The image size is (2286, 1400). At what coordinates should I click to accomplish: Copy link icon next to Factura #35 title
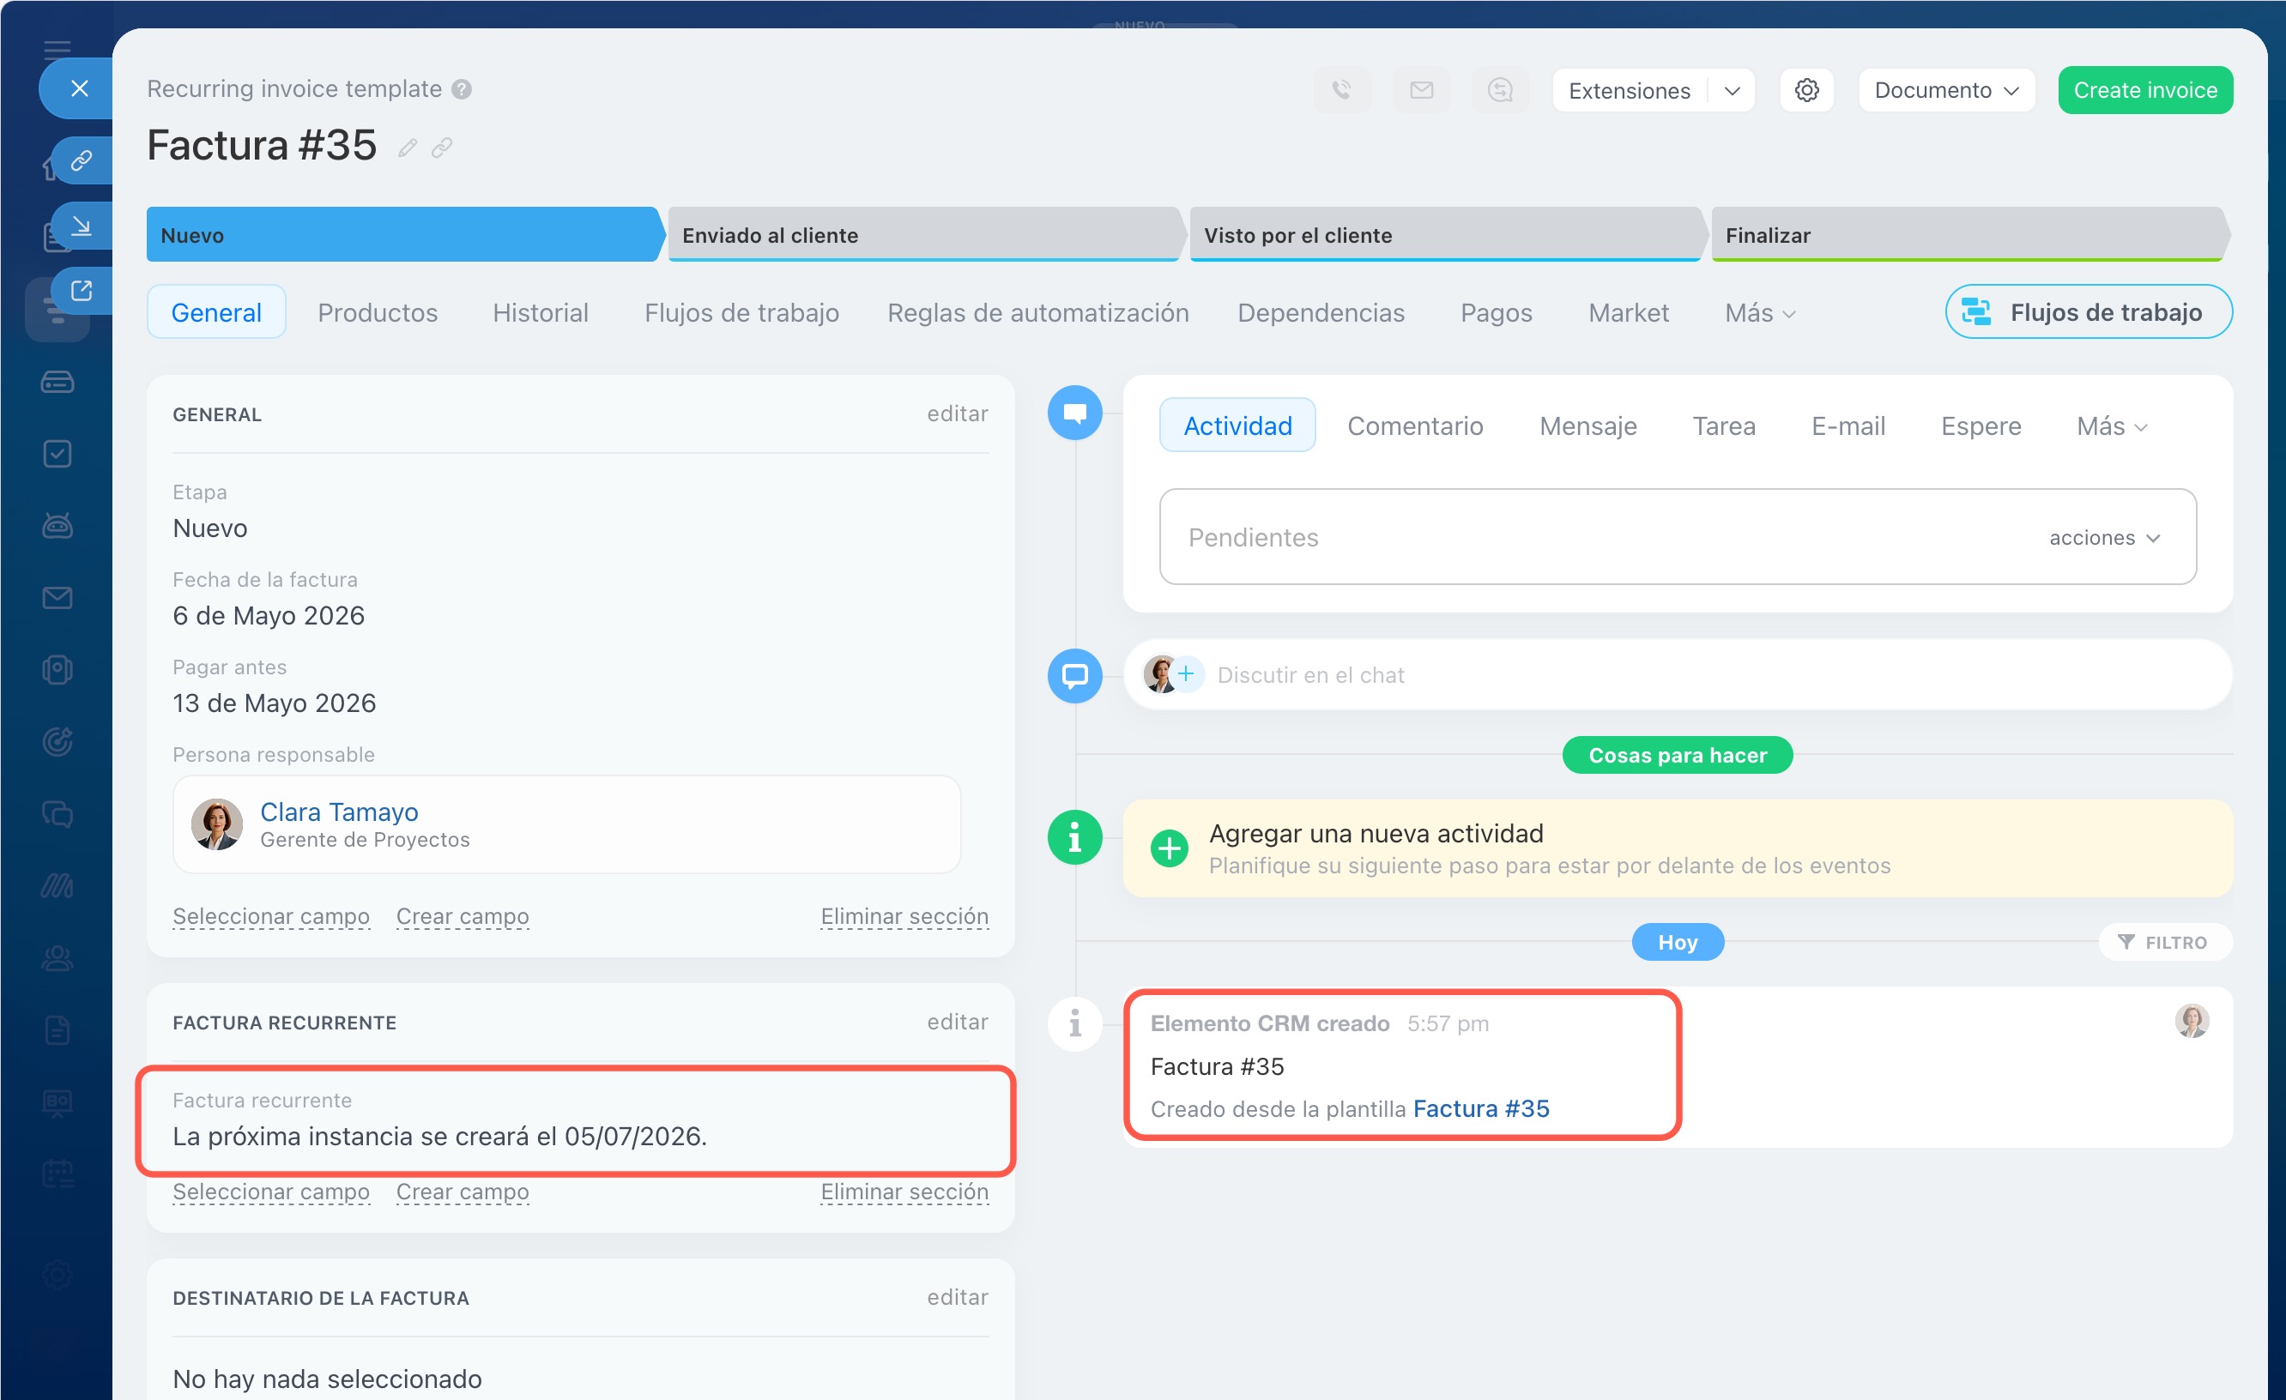tap(442, 148)
